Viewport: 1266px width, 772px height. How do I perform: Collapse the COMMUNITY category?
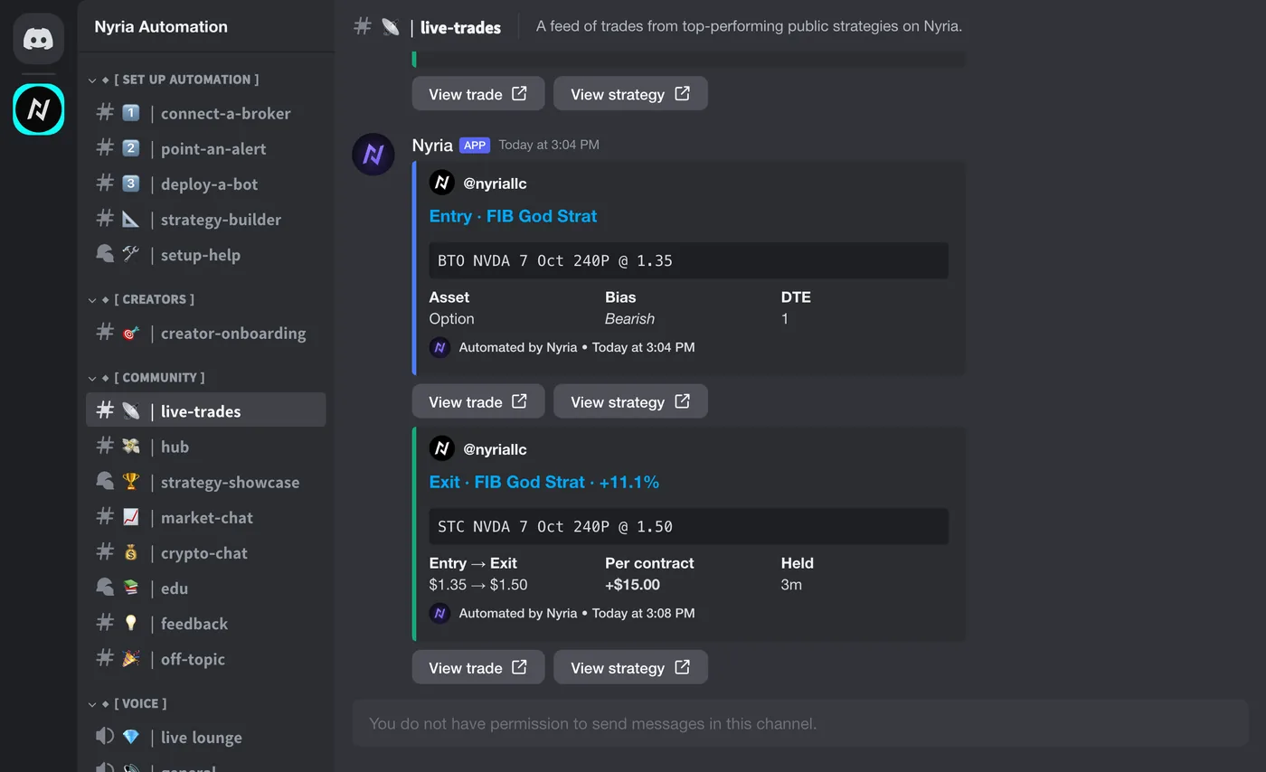tap(147, 378)
